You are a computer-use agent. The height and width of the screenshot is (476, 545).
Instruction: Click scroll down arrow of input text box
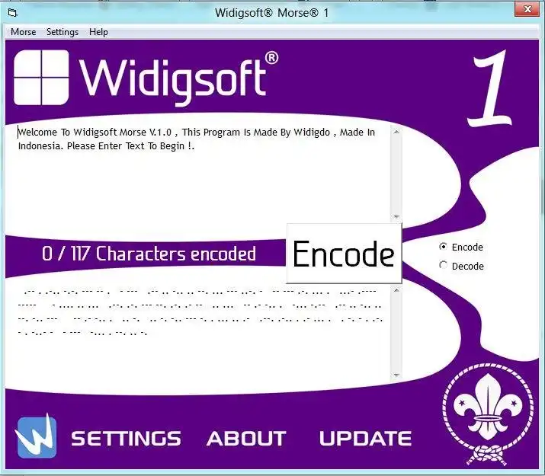click(396, 216)
